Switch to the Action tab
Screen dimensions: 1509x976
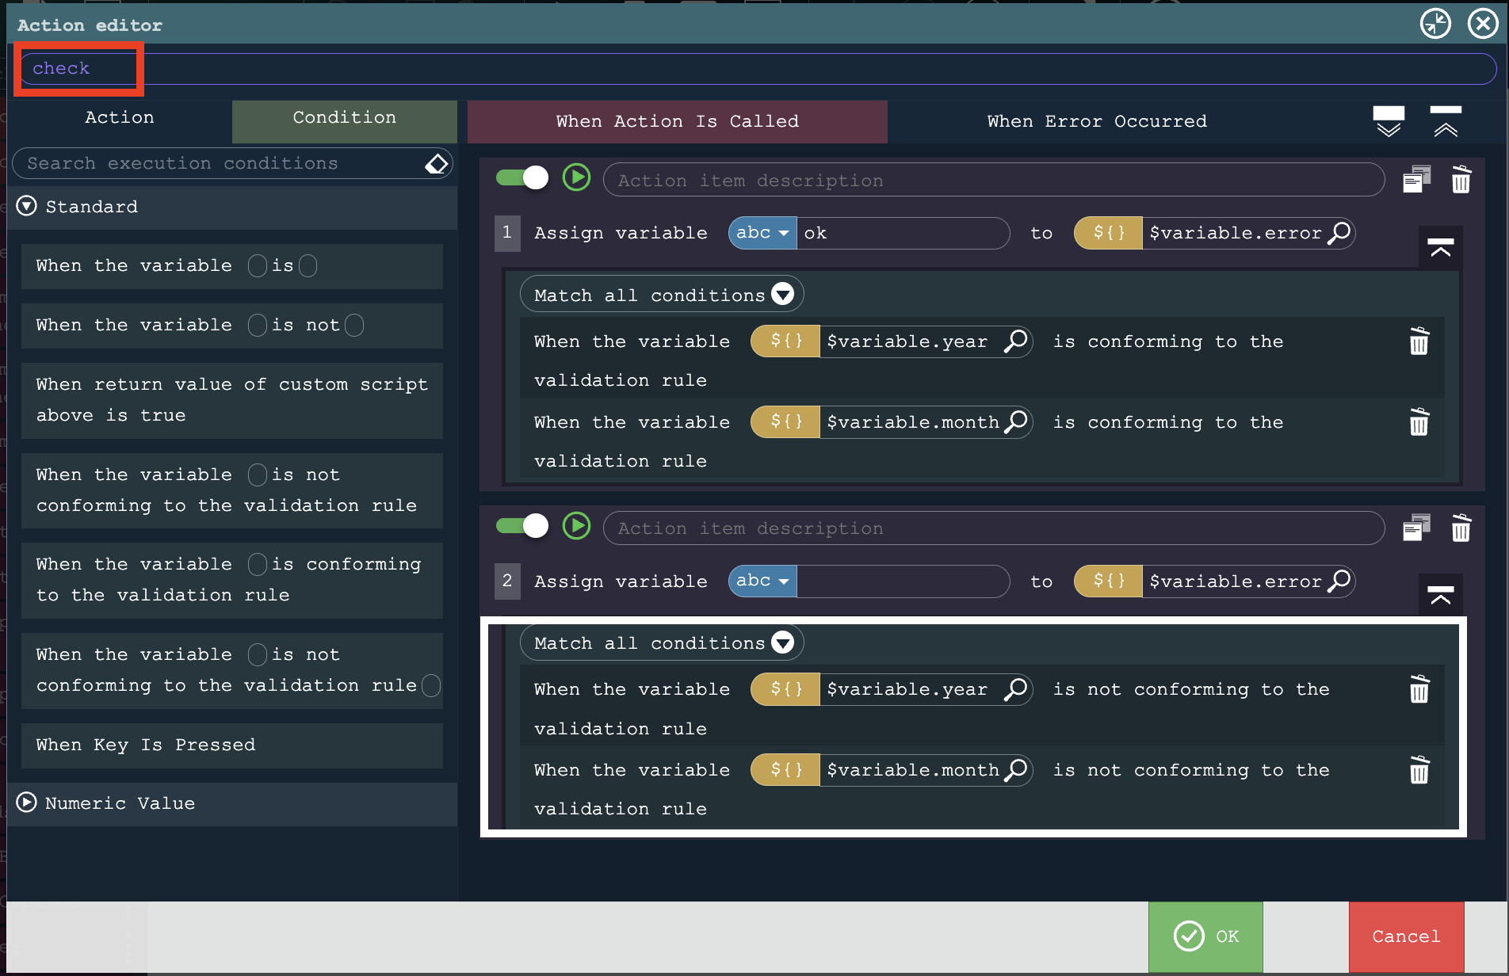coord(120,118)
